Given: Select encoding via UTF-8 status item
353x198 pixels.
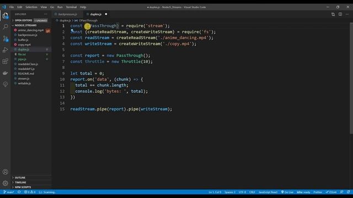Looking at the screenshot, I should coord(242,192).
